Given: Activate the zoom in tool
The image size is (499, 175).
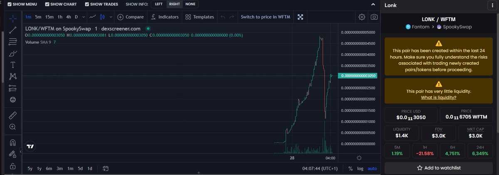Looking at the screenshot, I should (13, 127).
